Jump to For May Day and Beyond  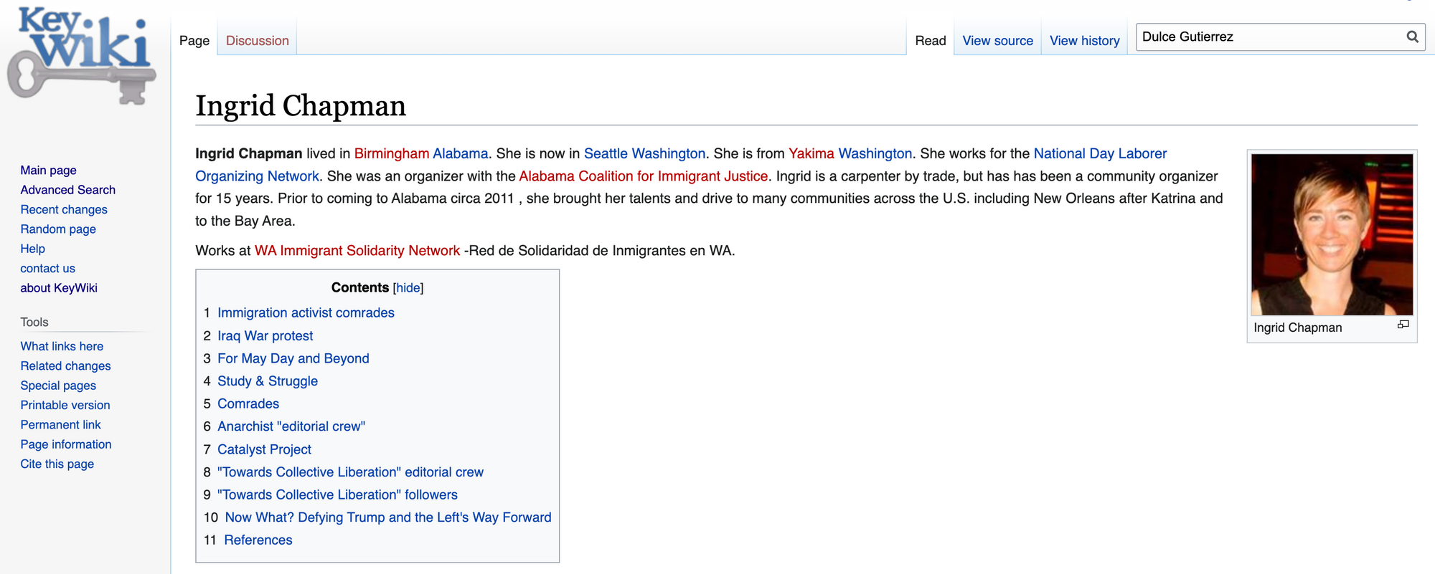pos(293,358)
